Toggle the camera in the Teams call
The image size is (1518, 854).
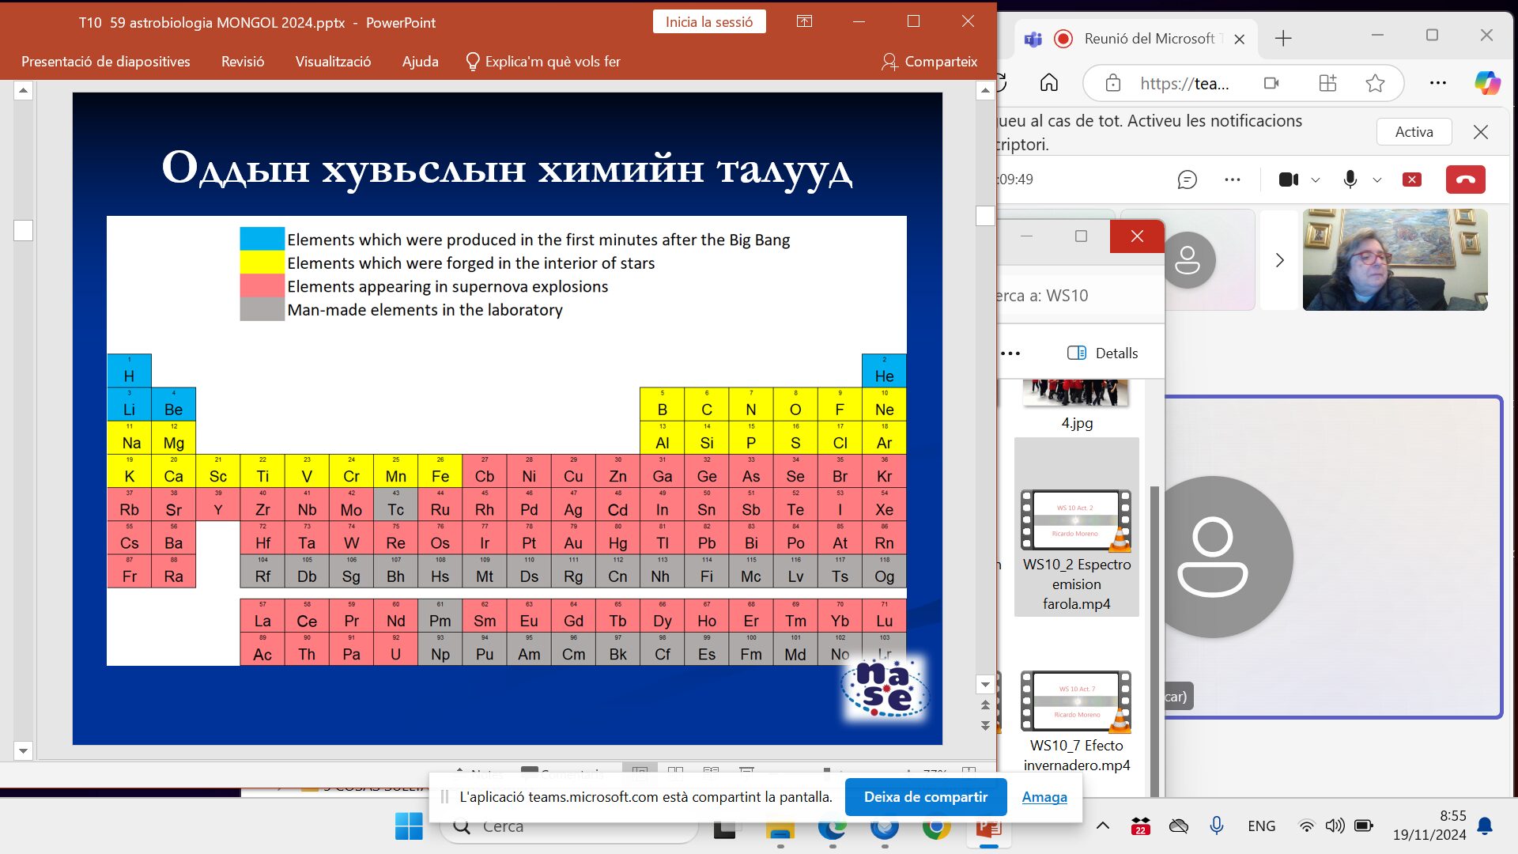click(1289, 179)
